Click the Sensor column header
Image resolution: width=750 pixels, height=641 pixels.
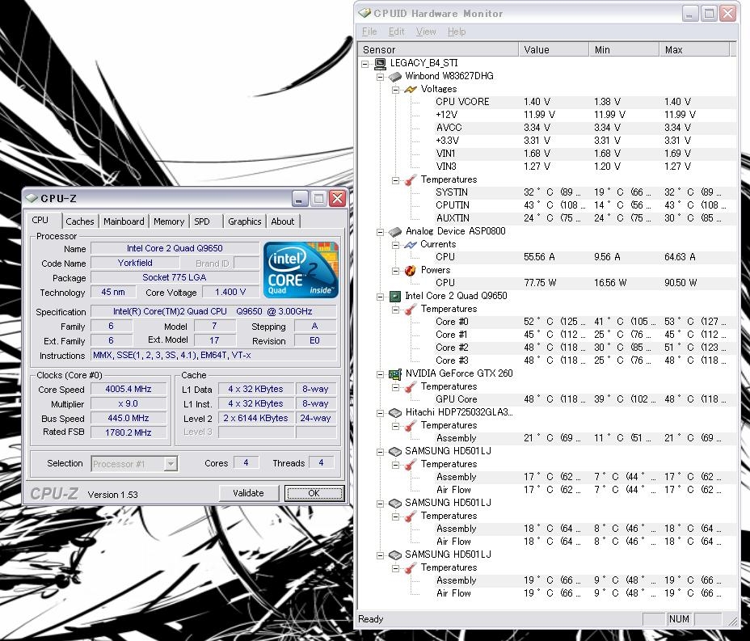coord(438,50)
